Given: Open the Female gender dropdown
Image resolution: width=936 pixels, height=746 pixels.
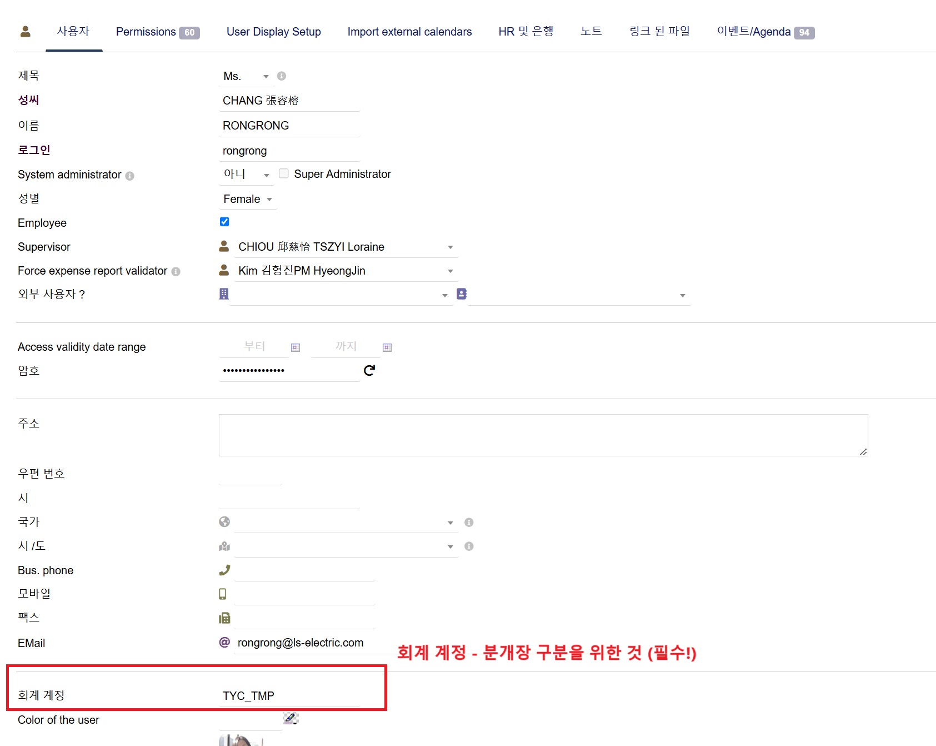Looking at the screenshot, I should (x=248, y=199).
